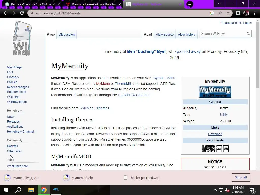Click the Show all downloads button
The height and width of the screenshot is (195, 260).
[241, 177]
